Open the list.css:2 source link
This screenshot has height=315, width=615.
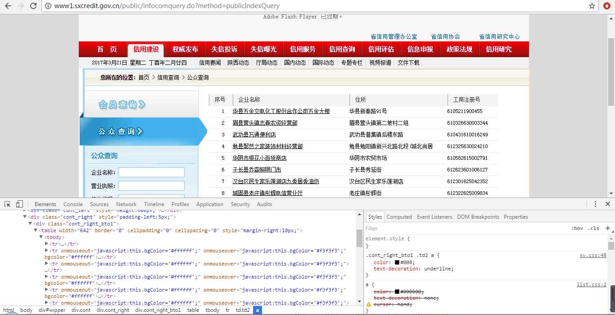point(592,284)
